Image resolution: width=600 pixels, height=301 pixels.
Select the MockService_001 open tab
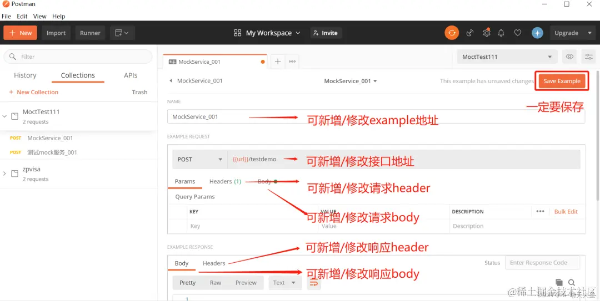click(215, 62)
